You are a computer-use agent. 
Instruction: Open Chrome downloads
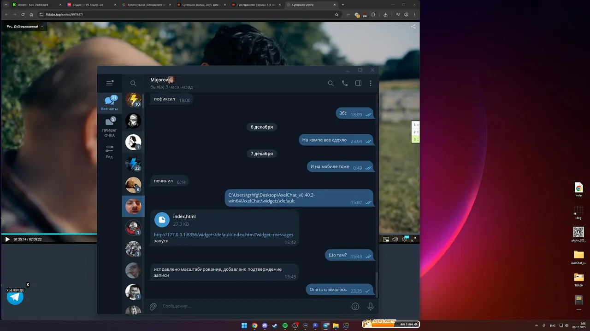tap(385, 14)
